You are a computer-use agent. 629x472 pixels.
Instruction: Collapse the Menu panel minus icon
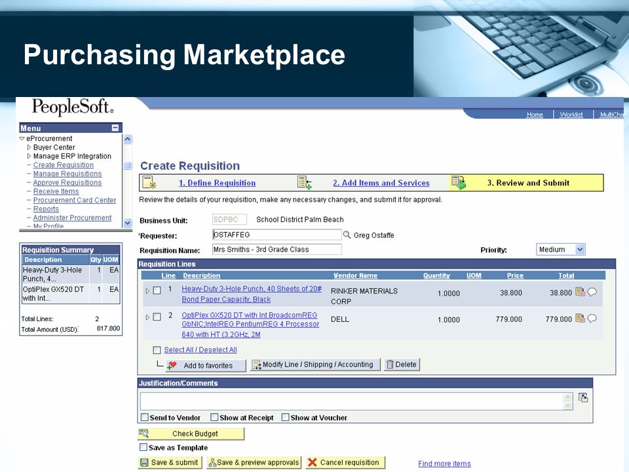[x=115, y=128]
